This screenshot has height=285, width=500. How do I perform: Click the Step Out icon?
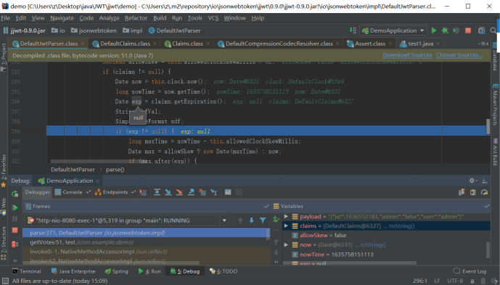191,192
